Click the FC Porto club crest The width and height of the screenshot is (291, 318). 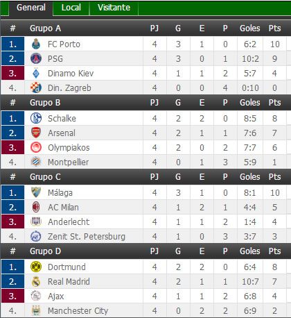coord(36,44)
